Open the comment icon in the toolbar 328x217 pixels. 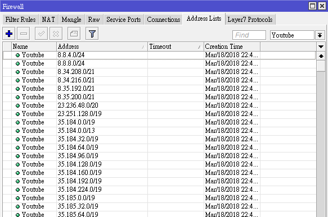pyautogui.click(x=74, y=34)
